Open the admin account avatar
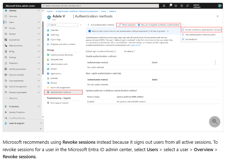This screenshot has width=225, height=160. click(220, 6)
